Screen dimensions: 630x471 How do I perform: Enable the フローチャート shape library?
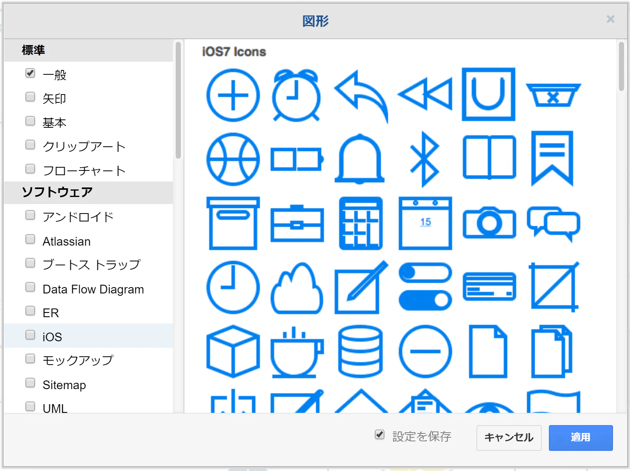pos(30,169)
